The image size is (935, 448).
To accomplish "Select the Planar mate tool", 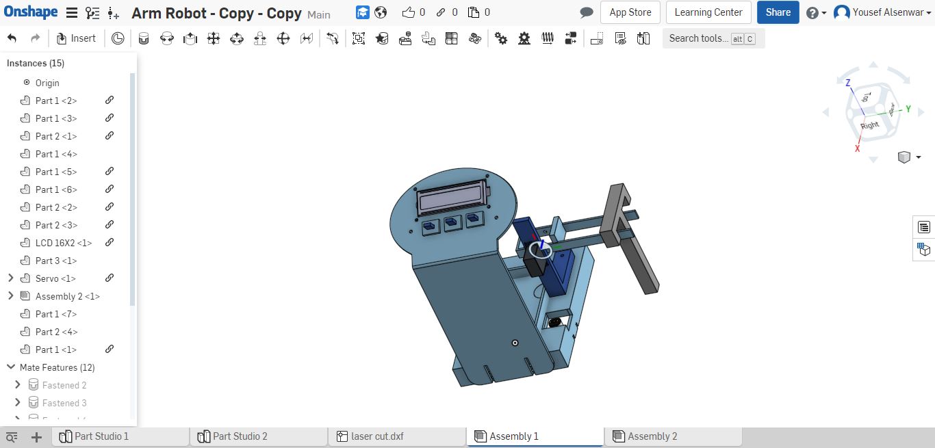I will [x=214, y=39].
